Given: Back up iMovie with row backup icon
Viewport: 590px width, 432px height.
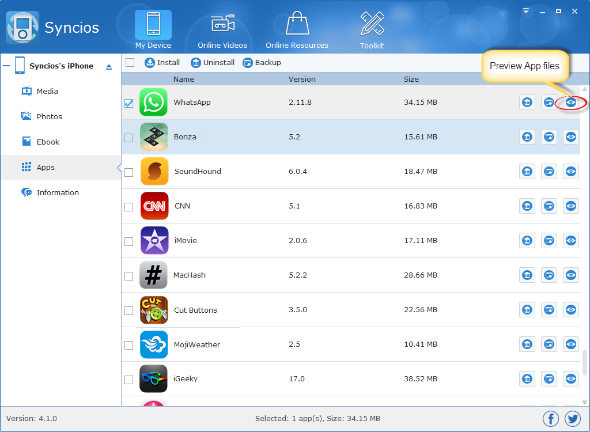Looking at the screenshot, I should pyautogui.click(x=549, y=240).
